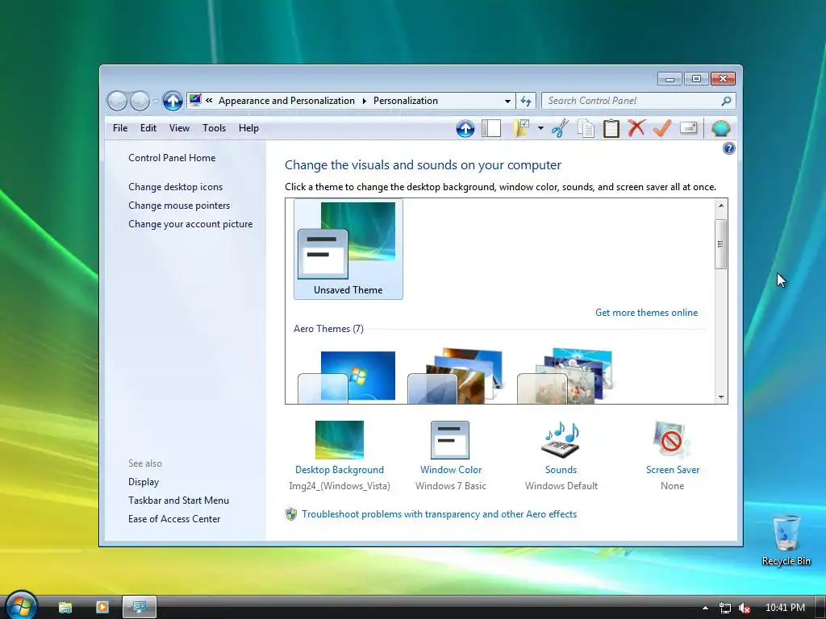The width and height of the screenshot is (826, 619).
Task: Open the File menu
Action: point(120,128)
